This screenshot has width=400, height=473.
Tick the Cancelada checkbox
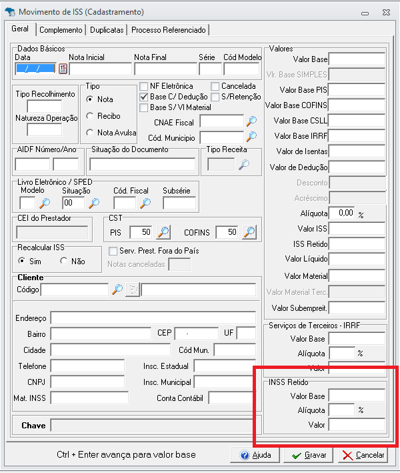(215, 87)
